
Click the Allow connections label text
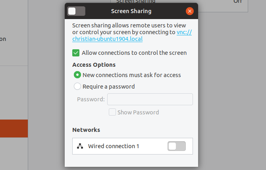pos(134,53)
